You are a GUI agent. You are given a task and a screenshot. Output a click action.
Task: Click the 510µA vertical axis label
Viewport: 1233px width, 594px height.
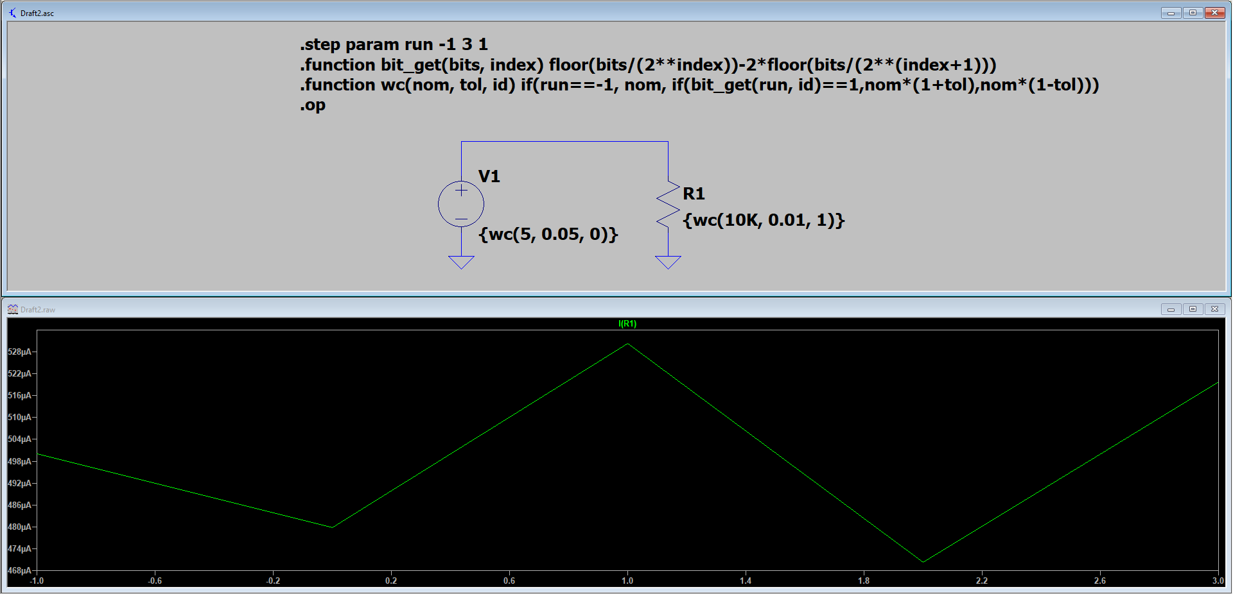19,418
